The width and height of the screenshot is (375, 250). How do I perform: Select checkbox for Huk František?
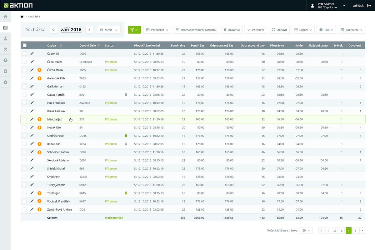[25, 103]
